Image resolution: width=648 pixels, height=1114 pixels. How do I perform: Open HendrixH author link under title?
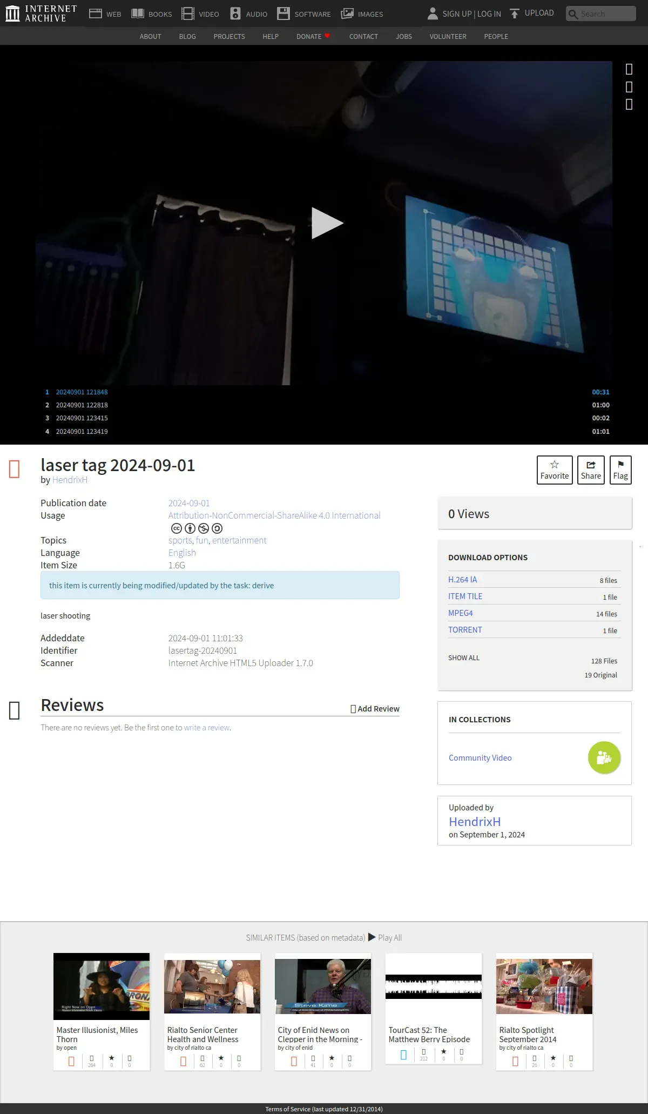click(x=70, y=480)
